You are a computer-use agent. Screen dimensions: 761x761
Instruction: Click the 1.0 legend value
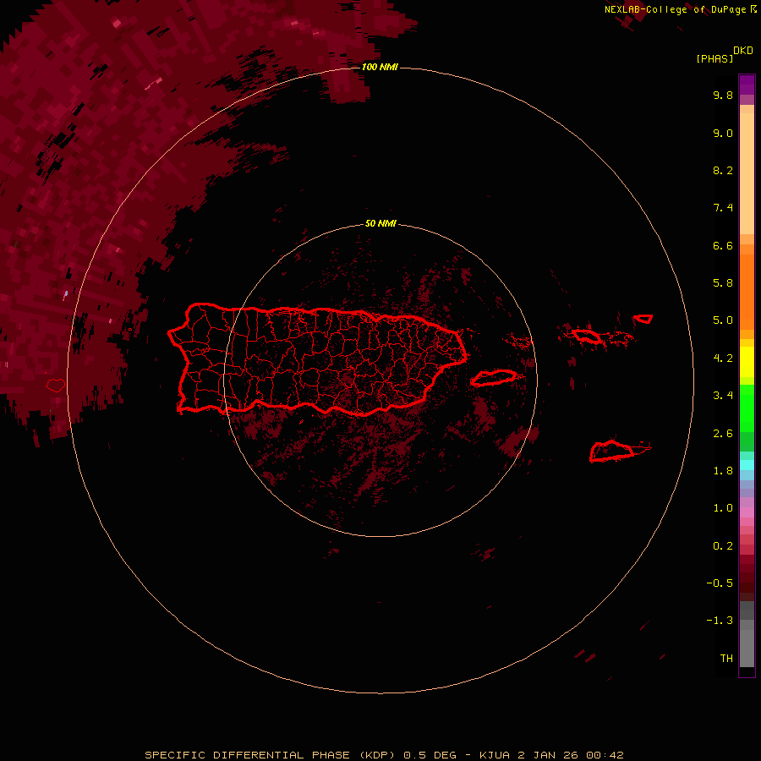(723, 508)
